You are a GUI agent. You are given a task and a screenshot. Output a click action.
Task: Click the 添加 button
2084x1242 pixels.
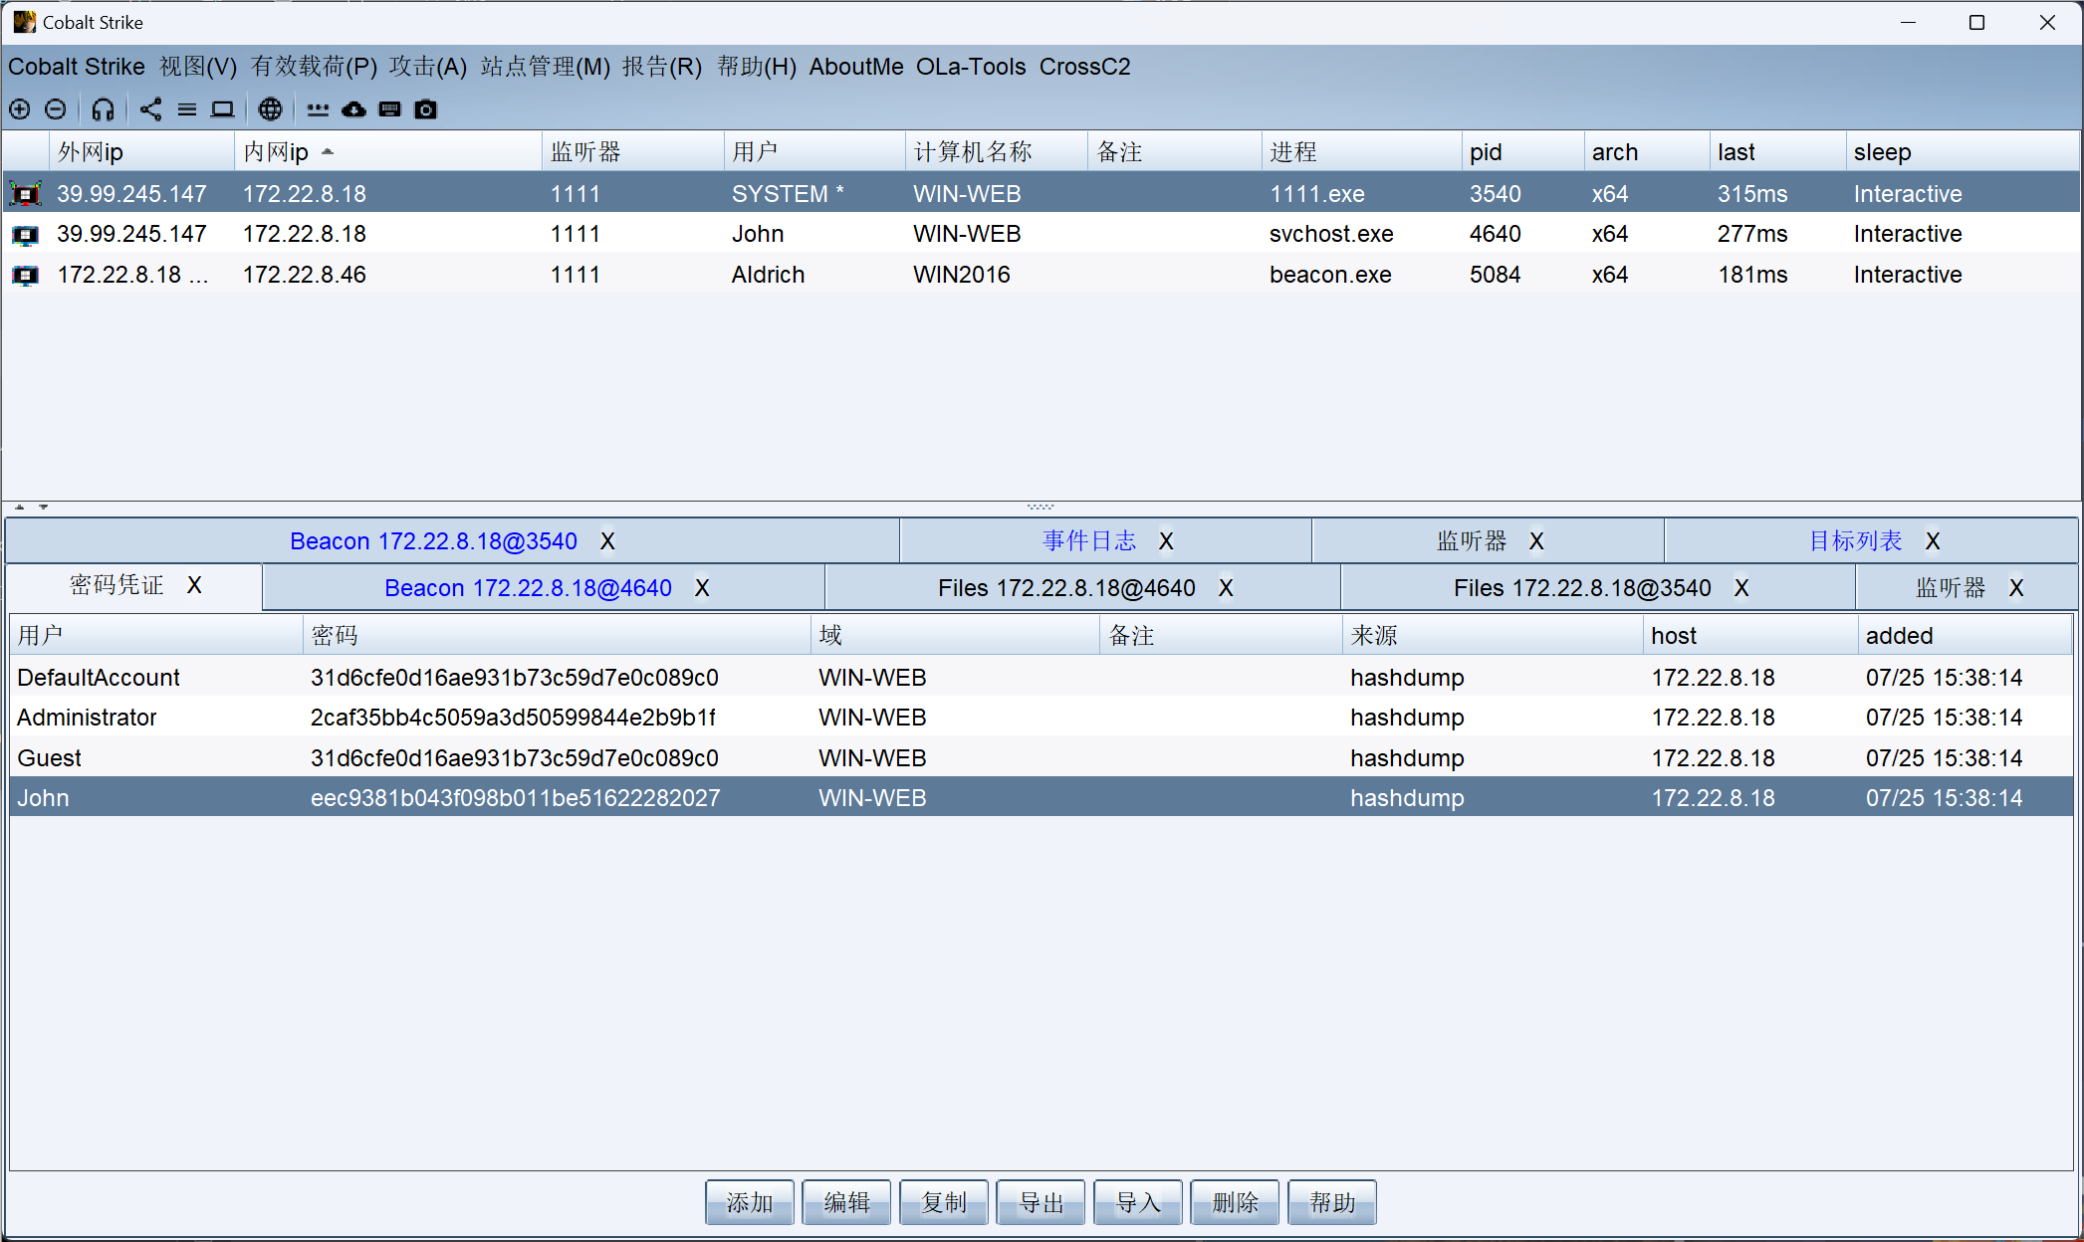pos(749,1203)
